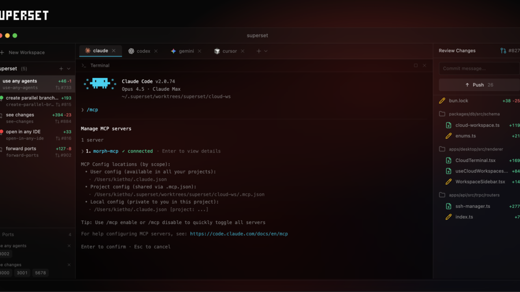Maximize the Terminal pane
The height and width of the screenshot is (292, 520).
pos(416,65)
